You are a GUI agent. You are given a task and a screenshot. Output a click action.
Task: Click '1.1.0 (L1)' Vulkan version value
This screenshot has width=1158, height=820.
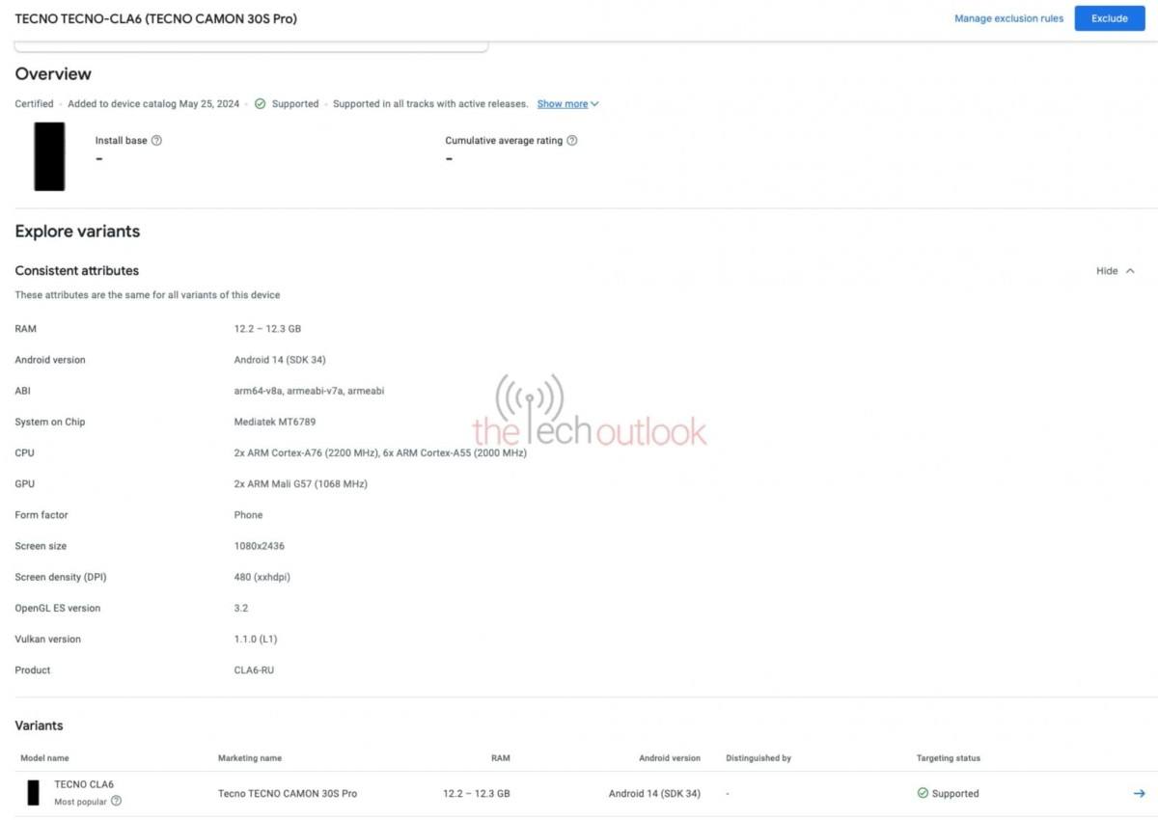tap(256, 639)
